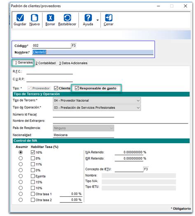This screenshot has width=195, height=216.
Task: Select Asumir radio for 16%
Action: 21,152
